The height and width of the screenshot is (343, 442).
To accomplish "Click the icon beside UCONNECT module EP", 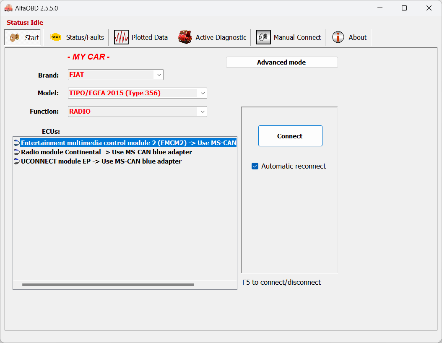I will coord(17,161).
